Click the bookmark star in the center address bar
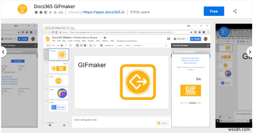Image resolution: width=254 pixels, height=133 pixels. point(191,32)
